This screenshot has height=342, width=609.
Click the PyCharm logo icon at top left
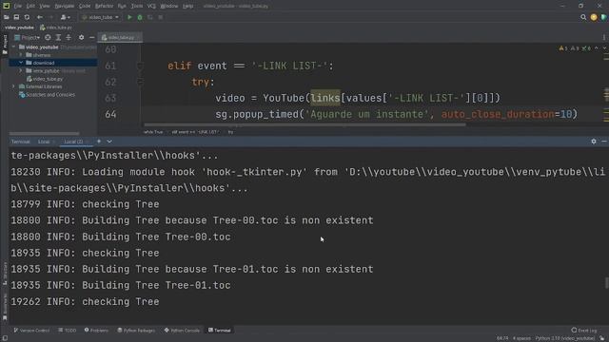click(7, 6)
